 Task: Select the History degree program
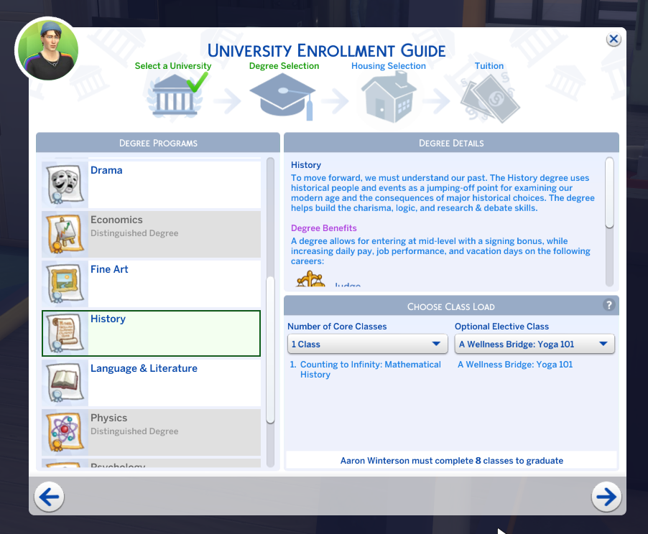[x=152, y=333]
